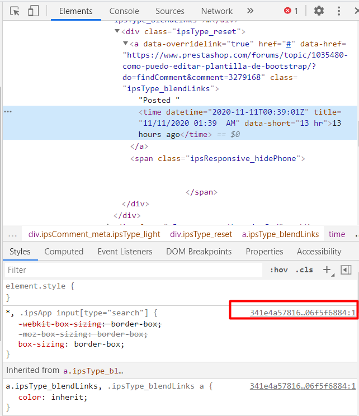Image resolution: width=359 pixels, height=416 pixels.
Task: Activate the inspect element picker icon
Action: coord(15,11)
